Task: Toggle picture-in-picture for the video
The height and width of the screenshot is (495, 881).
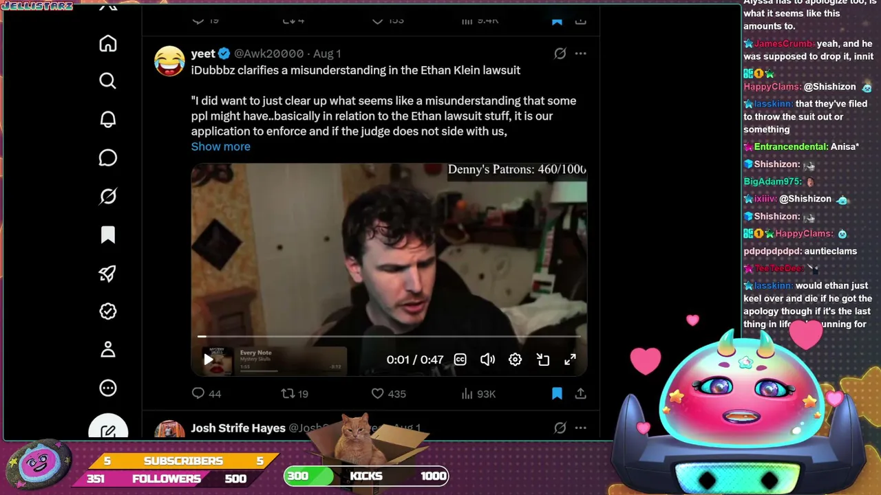Action: (543, 360)
